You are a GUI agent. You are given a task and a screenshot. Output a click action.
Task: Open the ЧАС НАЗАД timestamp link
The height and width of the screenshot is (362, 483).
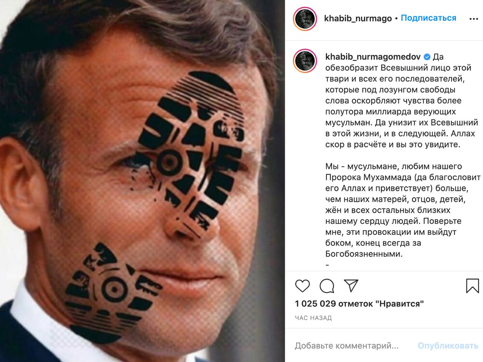(x=314, y=318)
